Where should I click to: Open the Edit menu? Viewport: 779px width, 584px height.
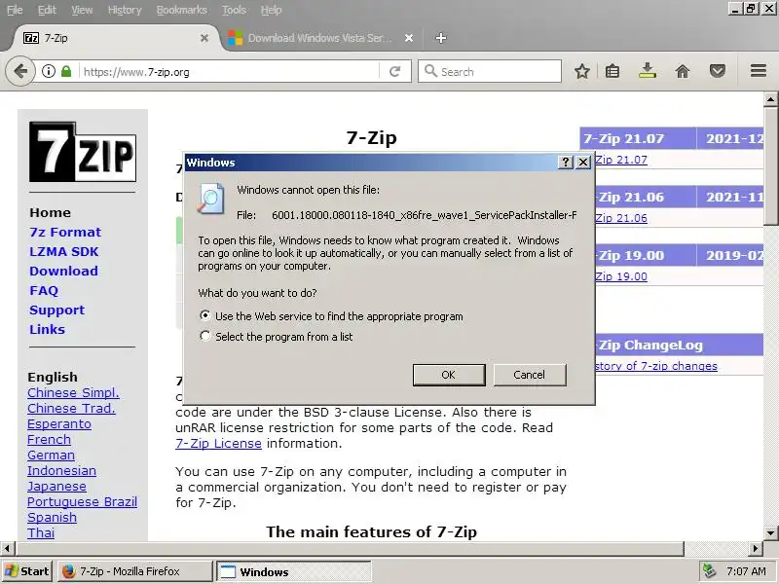[x=47, y=10]
